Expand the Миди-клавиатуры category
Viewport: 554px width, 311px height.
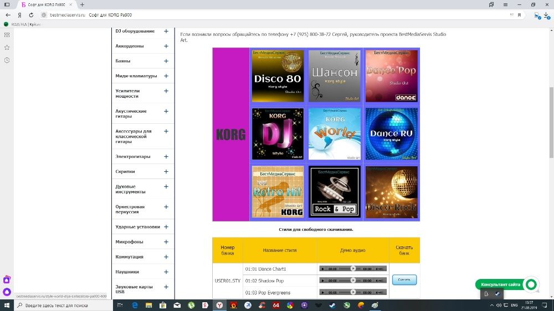click(166, 76)
